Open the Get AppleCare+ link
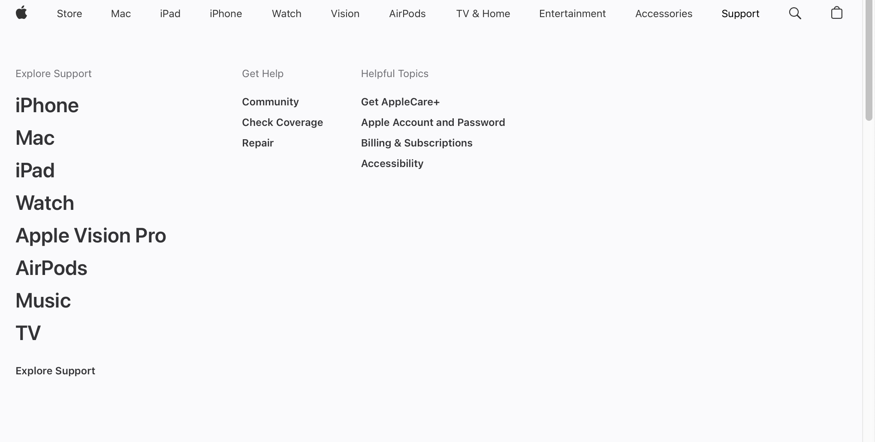Screen dimensions: 875x442 (400, 102)
